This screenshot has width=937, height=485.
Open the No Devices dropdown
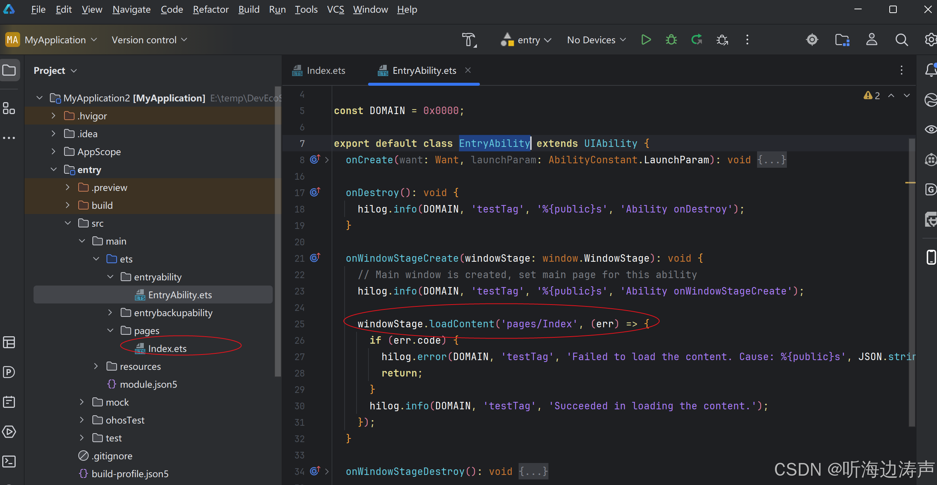tap(596, 40)
